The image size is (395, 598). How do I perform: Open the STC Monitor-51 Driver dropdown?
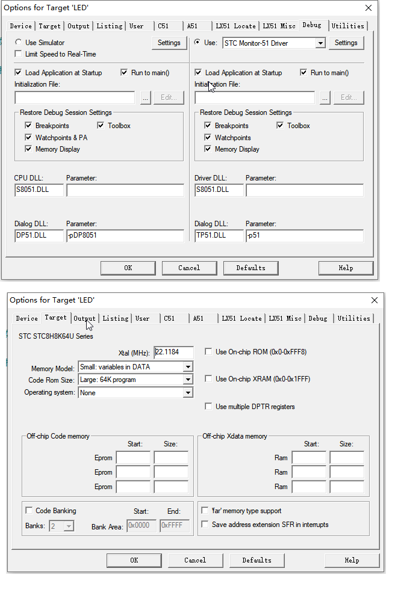coord(320,43)
